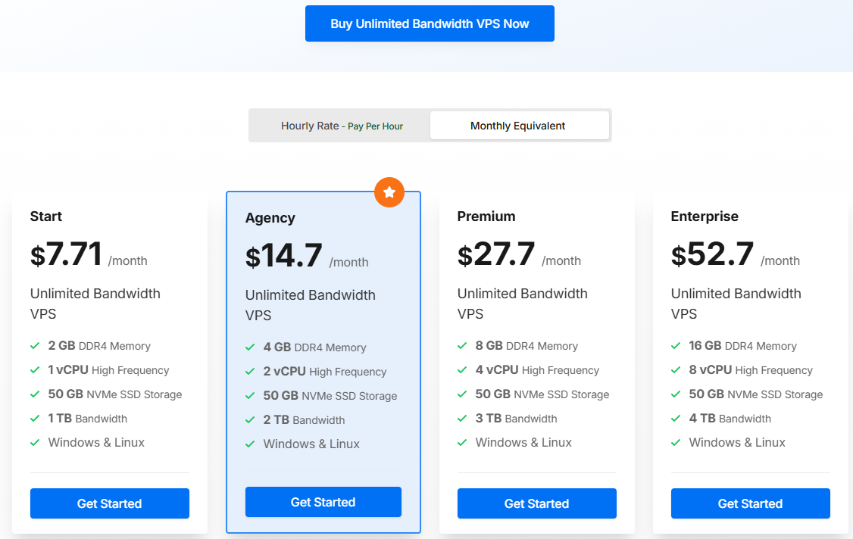Click checkmark beside 2 TB Bandwidth
853x539 pixels.
click(x=250, y=420)
